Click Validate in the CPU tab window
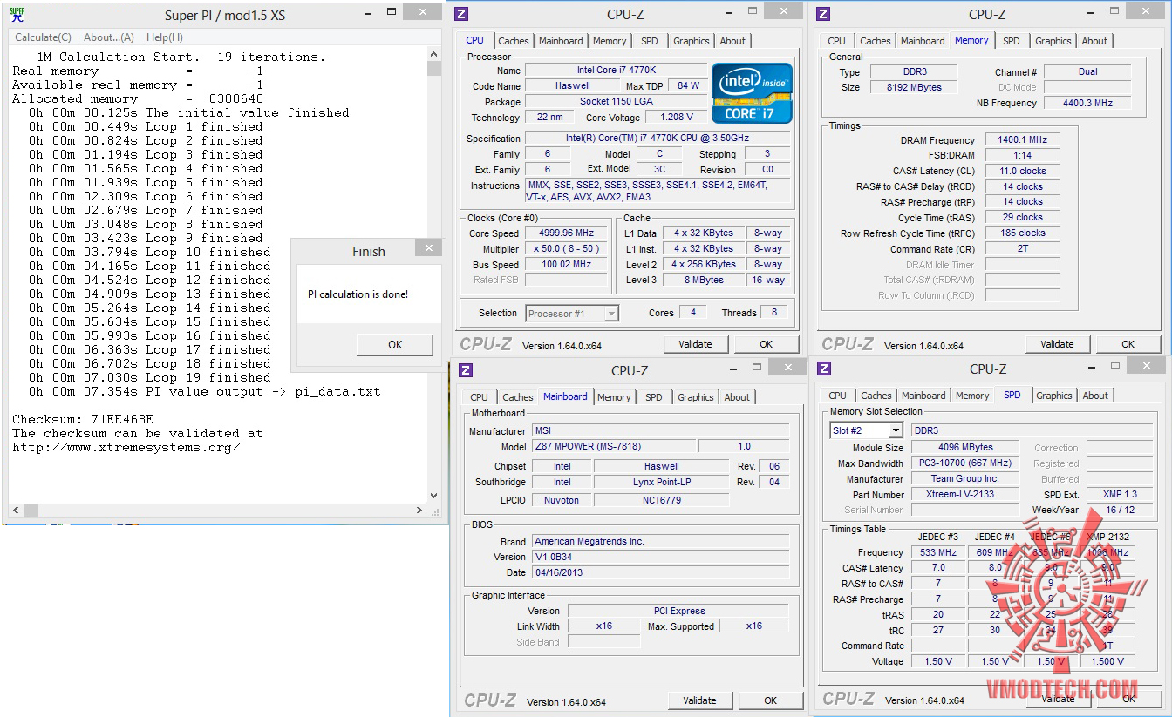 pyautogui.click(x=695, y=344)
